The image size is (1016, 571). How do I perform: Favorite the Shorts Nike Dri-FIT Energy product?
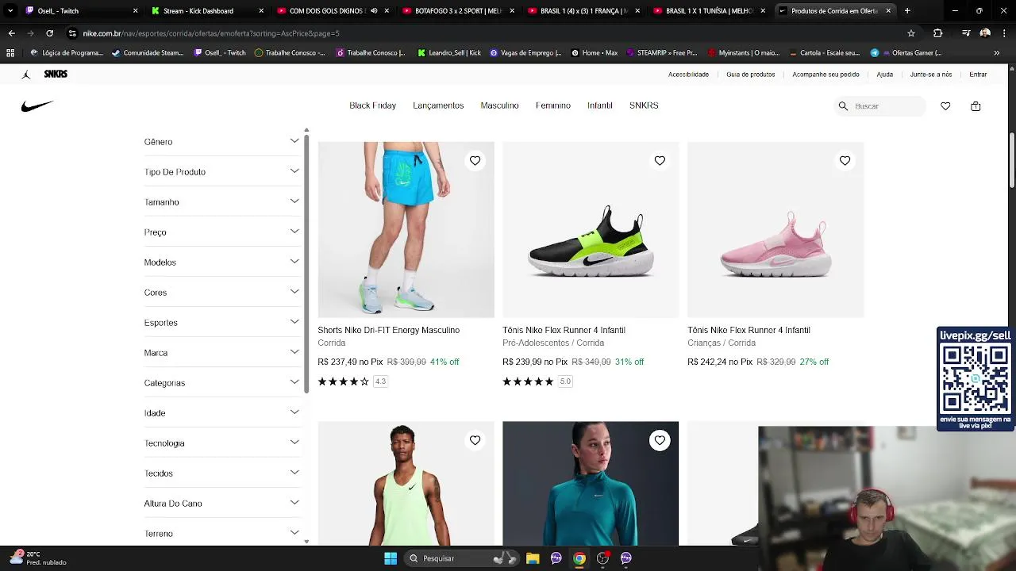click(x=475, y=160)
